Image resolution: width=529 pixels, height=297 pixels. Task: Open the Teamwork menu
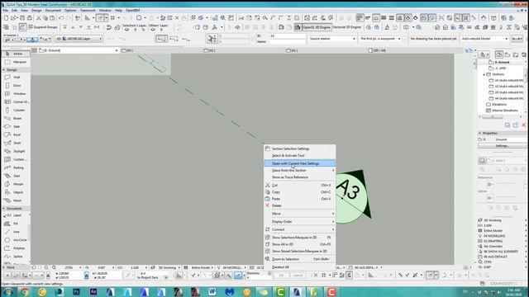(88, 11)
